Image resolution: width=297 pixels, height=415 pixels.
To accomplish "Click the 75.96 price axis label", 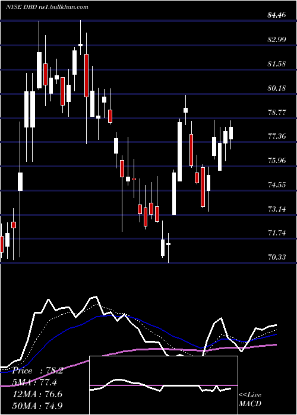I will click(277, 161).
